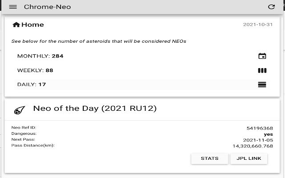This screenshot has height=178, width=285.
Task: Click the Home house icon
Action: tap(16, 25)
